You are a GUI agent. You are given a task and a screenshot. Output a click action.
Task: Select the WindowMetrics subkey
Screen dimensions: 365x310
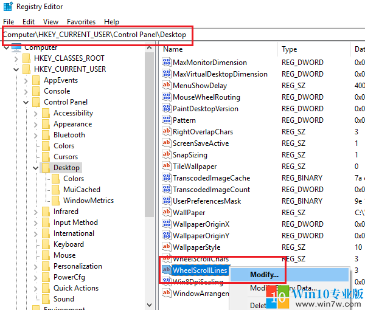(x=88, y=201)
